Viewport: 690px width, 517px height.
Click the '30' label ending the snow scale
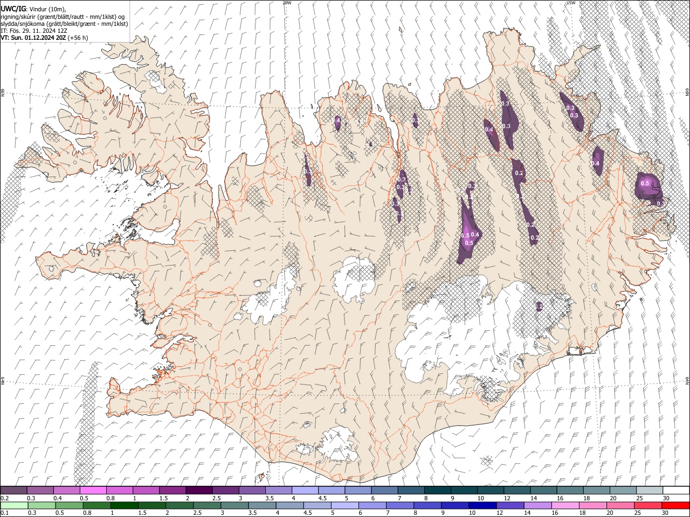[666, 498]
